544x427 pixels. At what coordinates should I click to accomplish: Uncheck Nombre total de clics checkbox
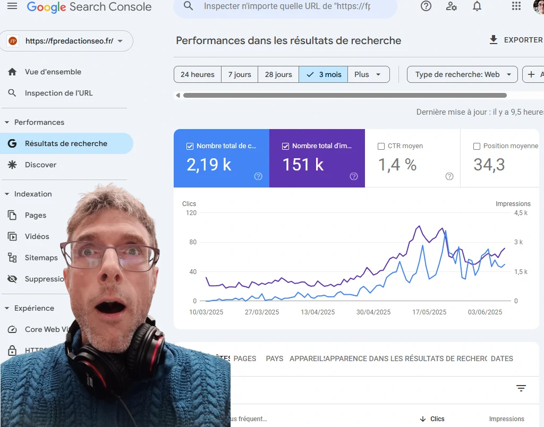190,147
